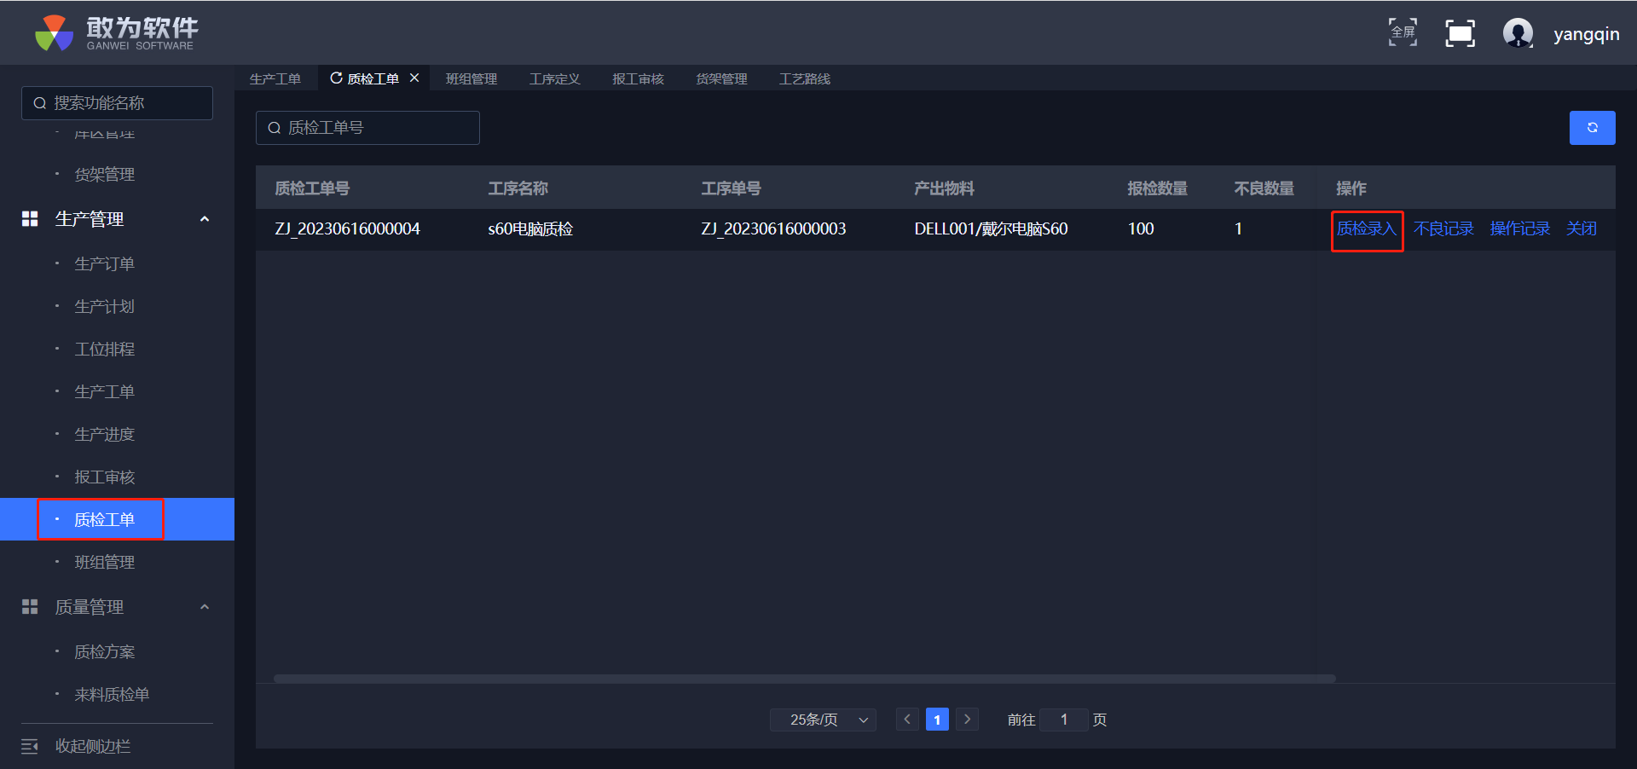
Task: Toggle fullscreen mode icon
Action: [1460, 33]
